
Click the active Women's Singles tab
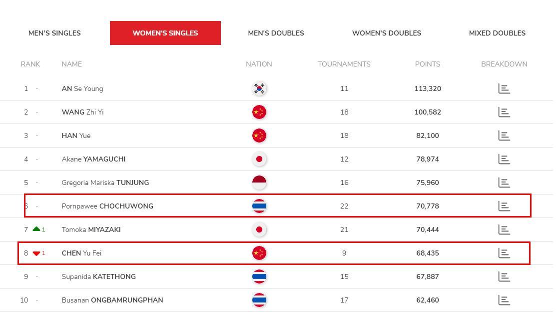[x=165, y=33]
